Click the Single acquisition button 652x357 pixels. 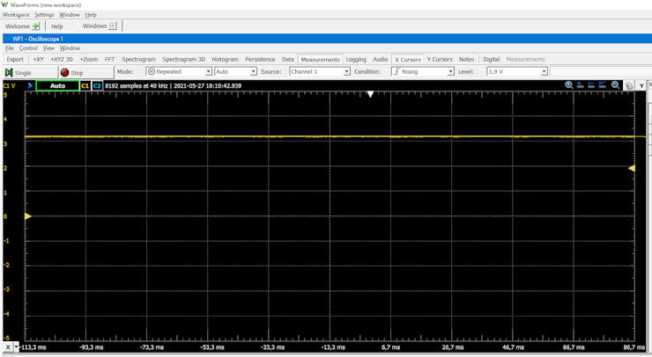[x=30, y=73]
